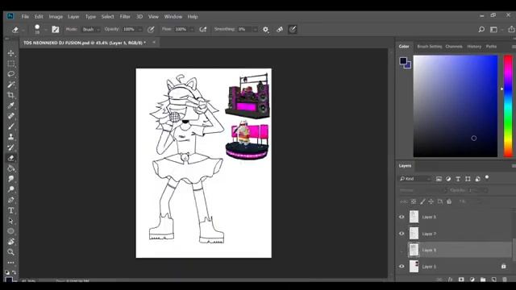
Task: Select the Move tool
Action: click(10, 53)
